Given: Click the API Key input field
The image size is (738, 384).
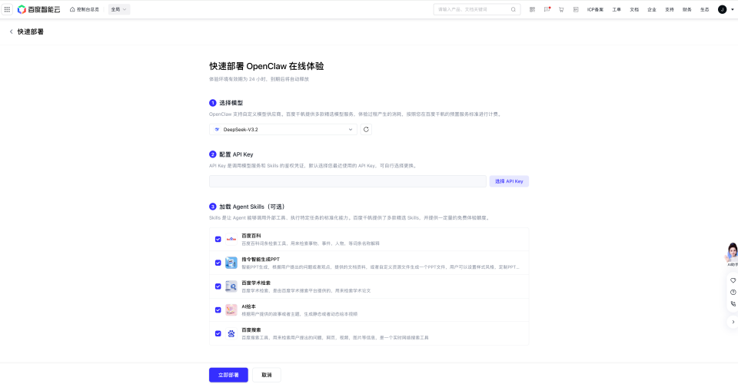Looking at the screenshot, I should click(x=347, y=181).
